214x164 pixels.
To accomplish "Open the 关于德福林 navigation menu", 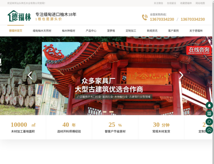I will tap(196, 31).
